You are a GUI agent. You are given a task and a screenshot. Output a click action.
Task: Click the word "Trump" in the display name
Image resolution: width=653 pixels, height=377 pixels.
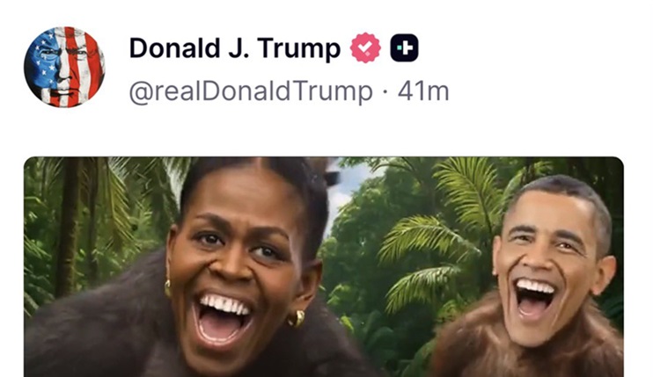(x=299, y=48)
